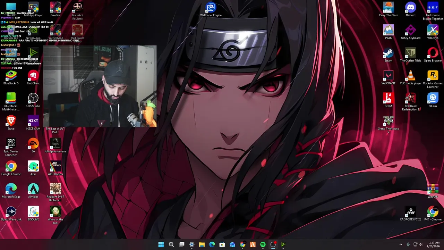Open the Carry The Glass game icon
The width and height of the screenshot is (444, 250).
[x=388, y=10]
